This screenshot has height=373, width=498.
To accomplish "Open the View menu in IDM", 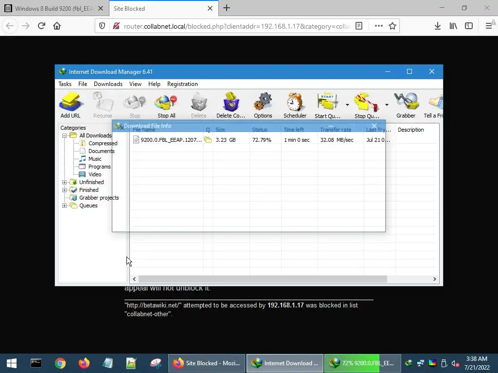I will (135, 84).
